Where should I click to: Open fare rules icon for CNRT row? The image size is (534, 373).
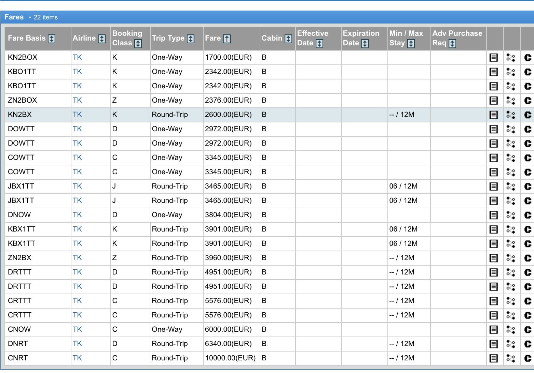click(x=493, y=358)
